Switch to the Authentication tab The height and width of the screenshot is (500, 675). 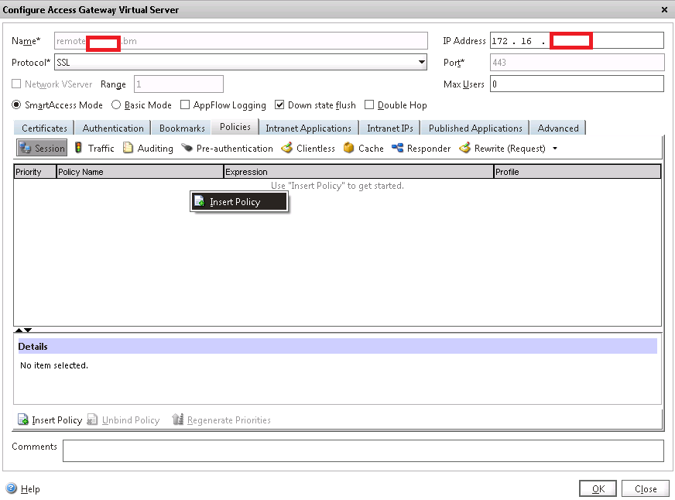click(113, 128)
